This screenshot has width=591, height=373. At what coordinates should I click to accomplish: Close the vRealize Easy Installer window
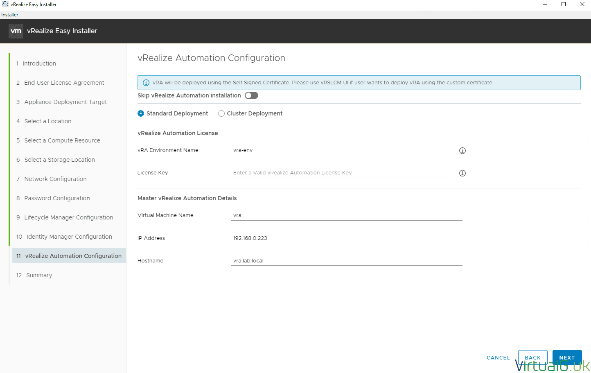coord(582,5)
